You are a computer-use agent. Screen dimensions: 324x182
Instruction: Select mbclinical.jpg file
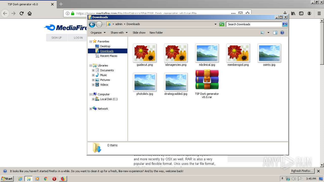(207, 55)
